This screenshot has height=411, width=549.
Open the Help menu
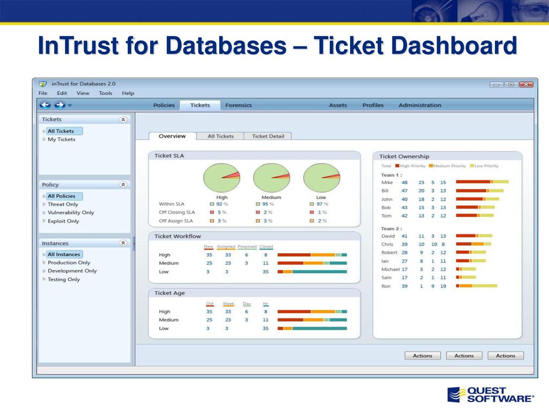click(x=128, y=93)
